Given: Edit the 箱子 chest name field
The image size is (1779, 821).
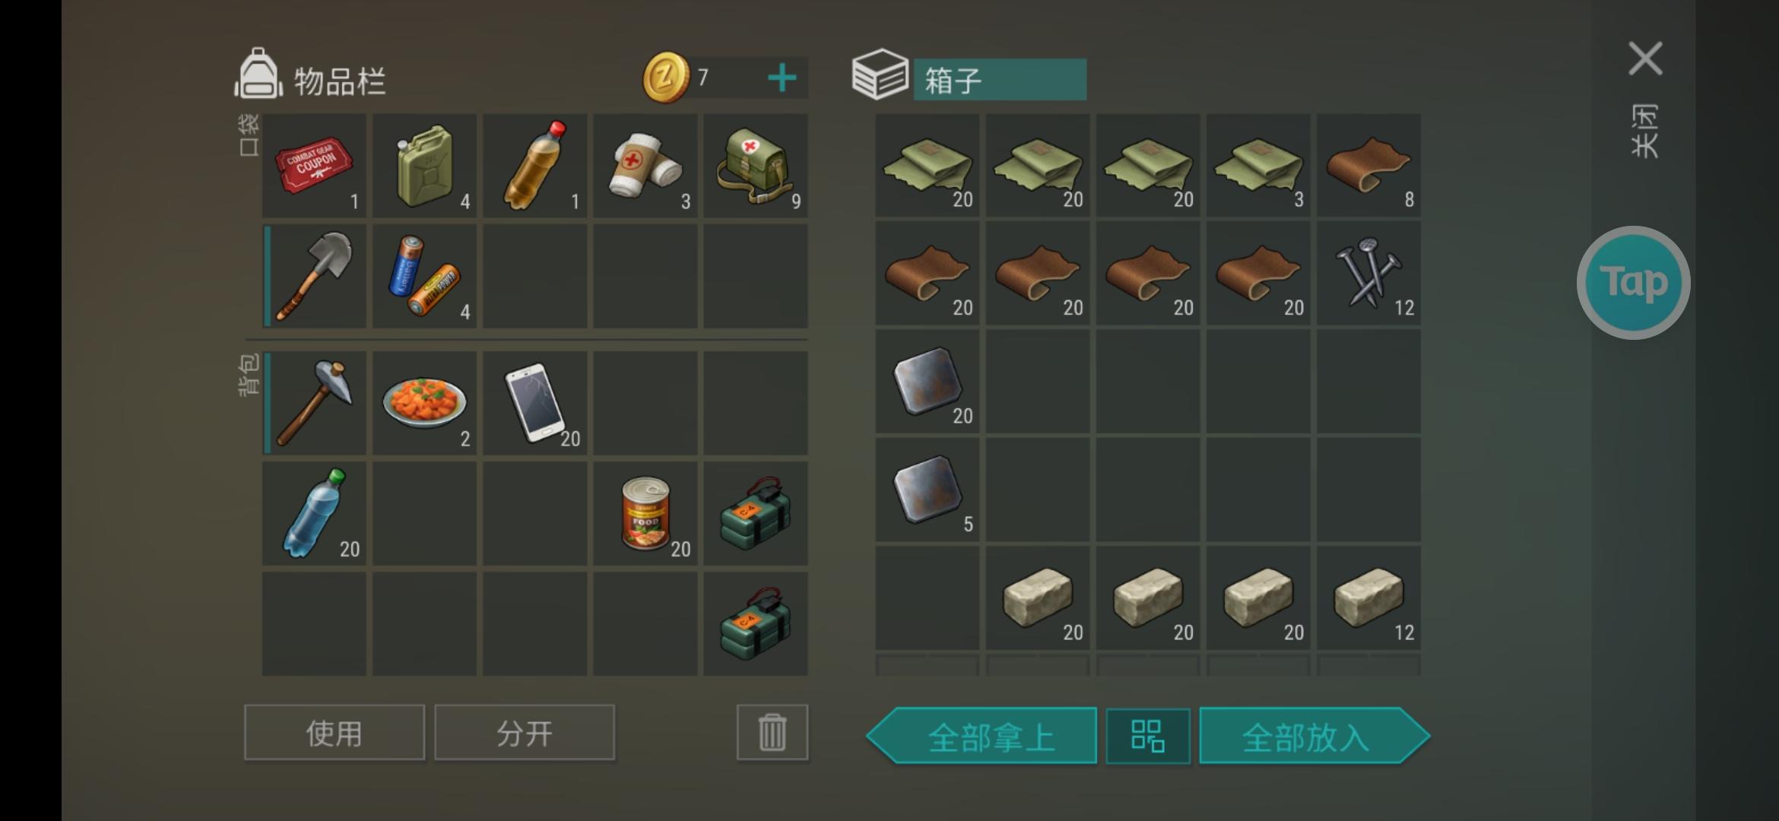Looking at the screenshot, I should (1000, 79).
